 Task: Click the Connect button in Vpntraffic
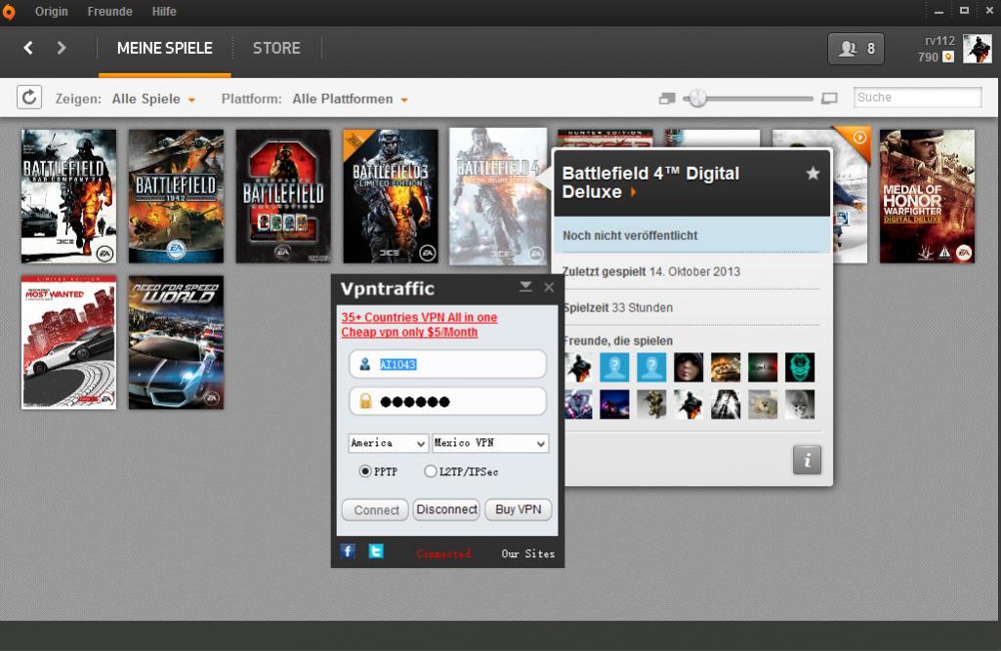pyautogui.click(x=376, y=509)
